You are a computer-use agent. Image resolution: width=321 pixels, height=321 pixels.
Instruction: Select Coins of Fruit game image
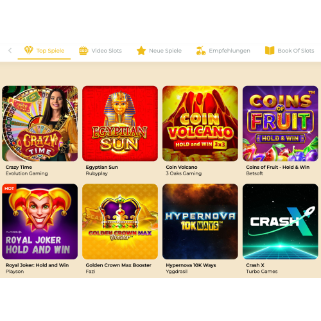281,123
